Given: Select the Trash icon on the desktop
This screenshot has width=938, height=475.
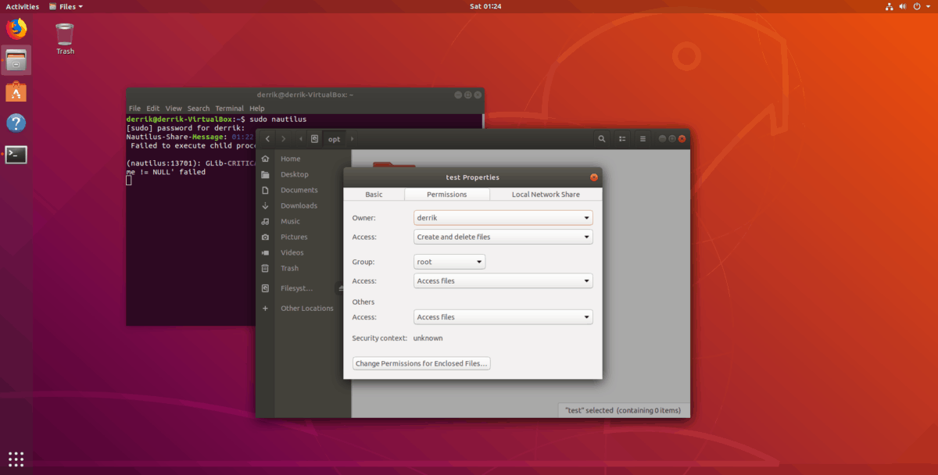Looking at the screenshot, I should pyautogui.click(x=65, y=38).
